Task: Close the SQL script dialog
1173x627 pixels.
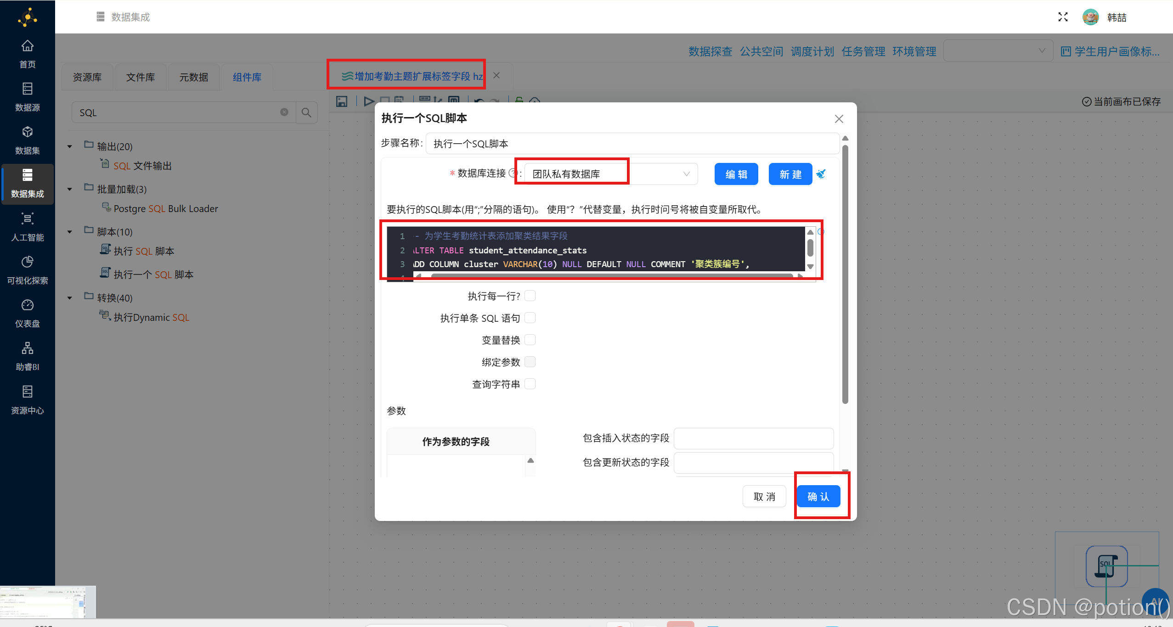Action: pyautogui.click(x=839, y=119)
